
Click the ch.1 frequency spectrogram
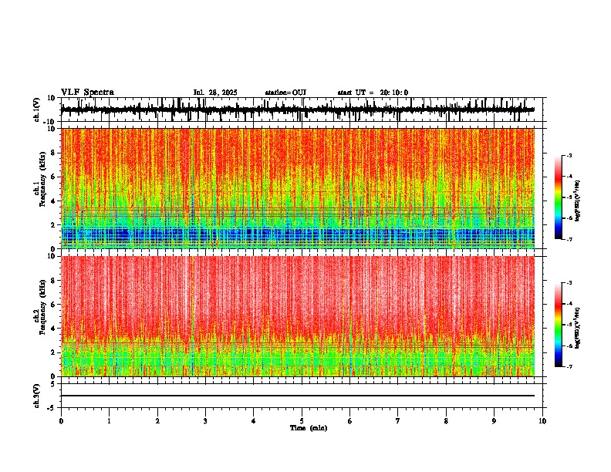[298, 188]
